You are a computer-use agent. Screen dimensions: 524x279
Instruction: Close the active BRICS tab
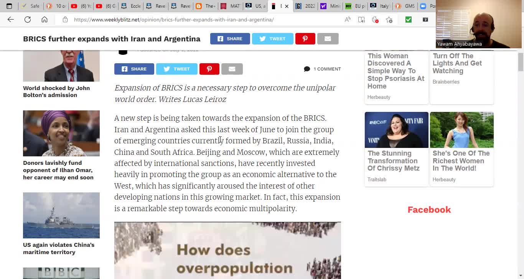point(287,6)
